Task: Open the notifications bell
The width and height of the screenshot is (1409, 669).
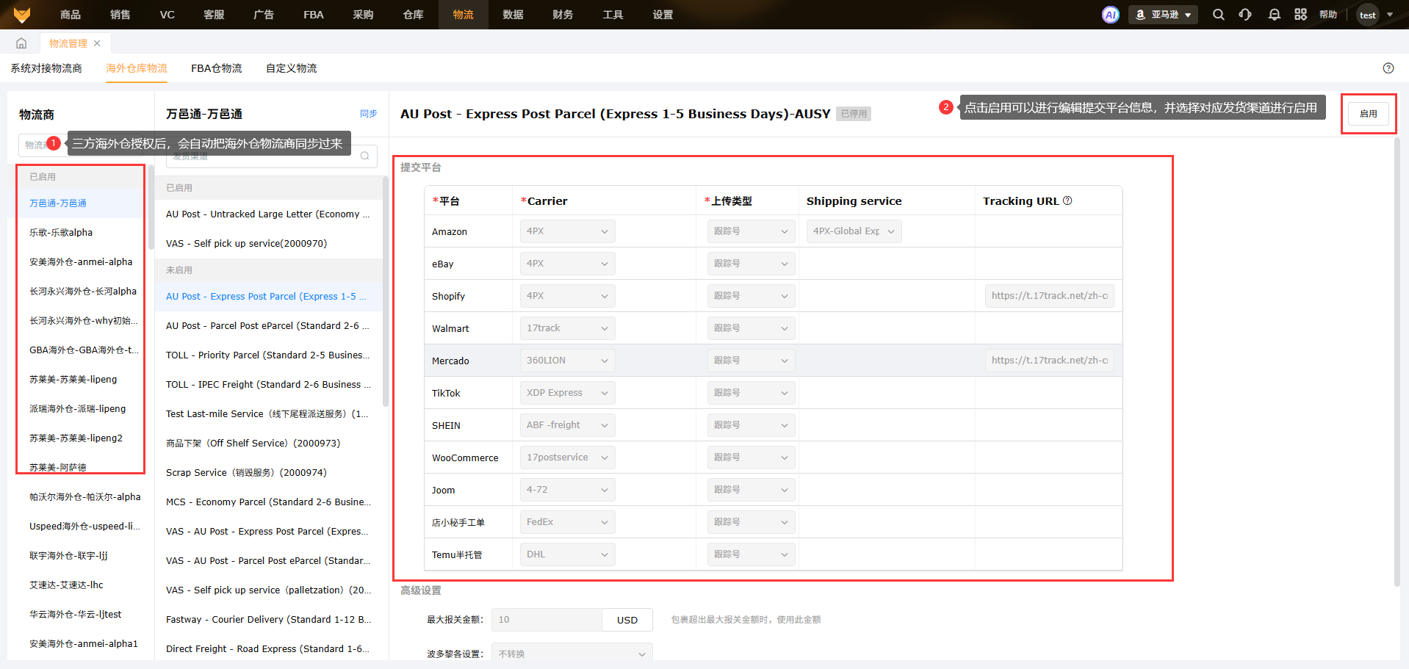Action: coord(1274,15)
